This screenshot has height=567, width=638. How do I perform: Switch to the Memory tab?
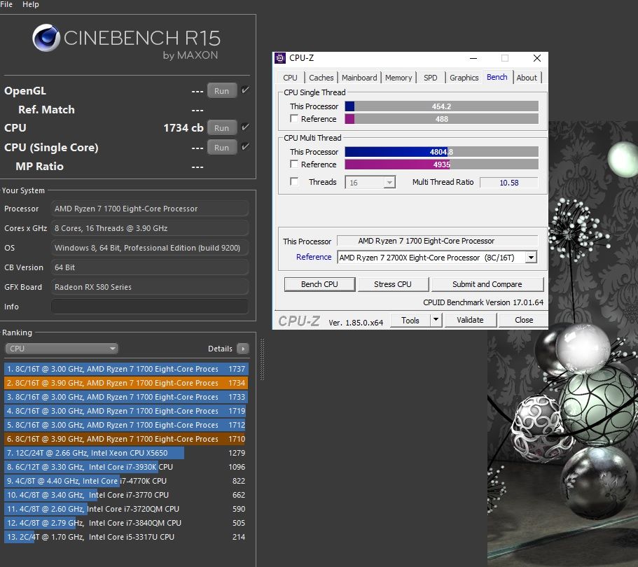pos(398,78)
